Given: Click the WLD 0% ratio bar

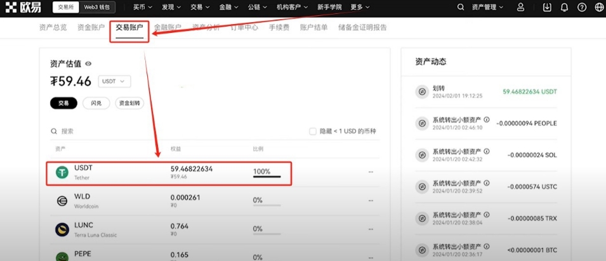Looking at the screenshot, I should [267, 205].
